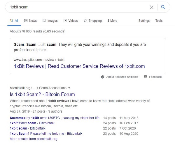Click the Feedback flag icon
The width and height of the screenshot is (175, 145).
tap(145, 77)
